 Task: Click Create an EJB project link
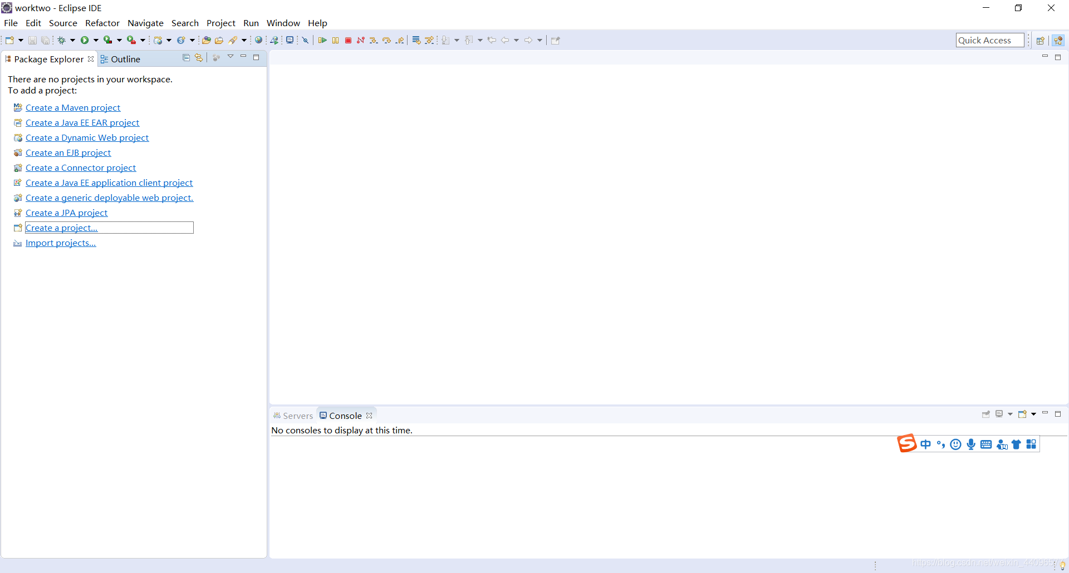68,152
